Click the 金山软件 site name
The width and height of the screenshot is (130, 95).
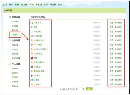[37, 76]
